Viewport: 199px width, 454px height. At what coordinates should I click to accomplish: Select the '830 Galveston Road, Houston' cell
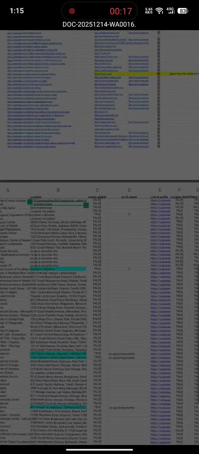click(x=58, y=342)
